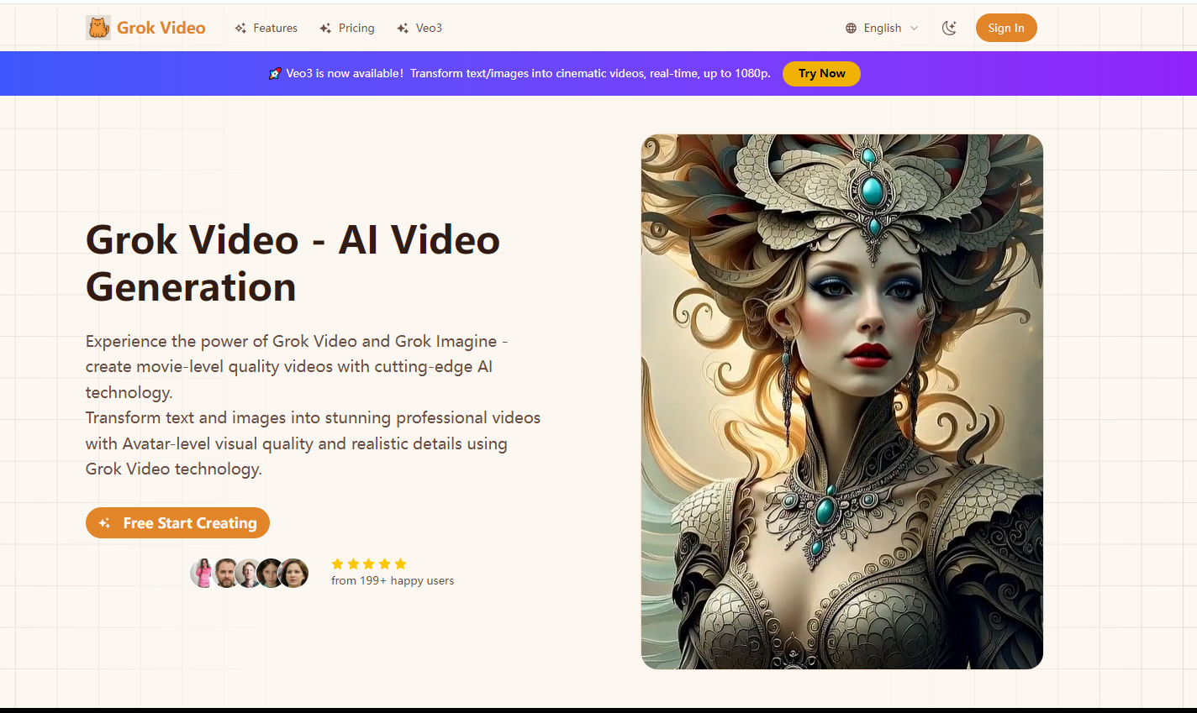Click the sparkle icon beside Pricing
Screen dimensions: 1197x713
click(x=325, y=29)
